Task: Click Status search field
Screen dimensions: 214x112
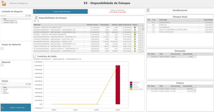Action: click(x=13, y=84)
